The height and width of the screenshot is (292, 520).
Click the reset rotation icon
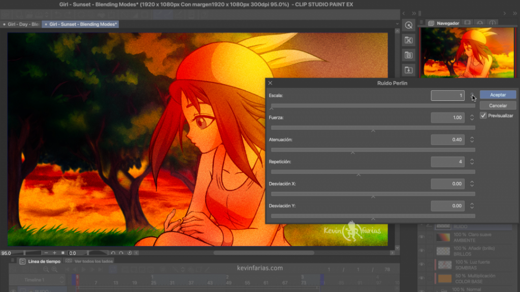point(129,253)
